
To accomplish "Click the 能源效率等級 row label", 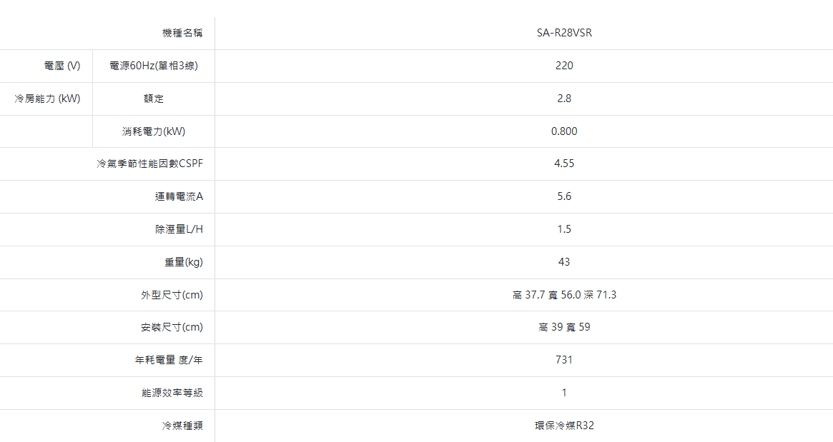I will point(172,393).
